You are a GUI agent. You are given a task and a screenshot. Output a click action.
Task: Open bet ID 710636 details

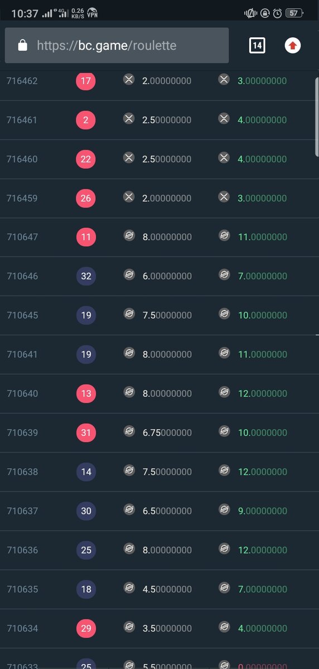click(22, 550)
